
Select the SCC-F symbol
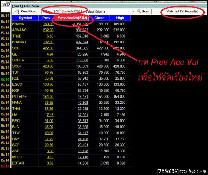pyautogui.click(x=17, y=66)
